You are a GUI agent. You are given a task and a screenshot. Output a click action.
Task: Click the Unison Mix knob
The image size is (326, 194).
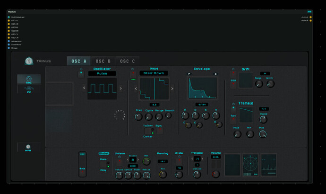pos(146,161)
